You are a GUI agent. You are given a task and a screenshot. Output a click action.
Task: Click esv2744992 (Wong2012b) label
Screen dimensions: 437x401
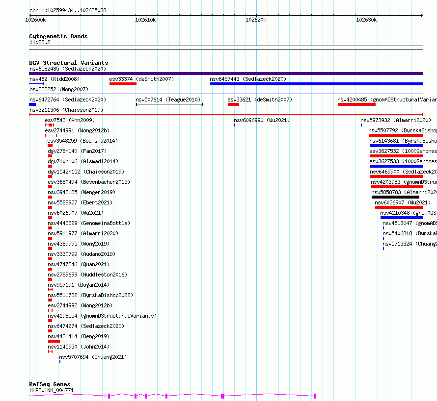(x=80, y=305)
